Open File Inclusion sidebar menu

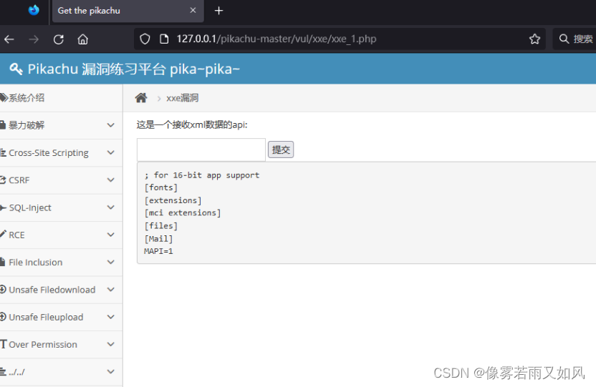coord(61,263)
